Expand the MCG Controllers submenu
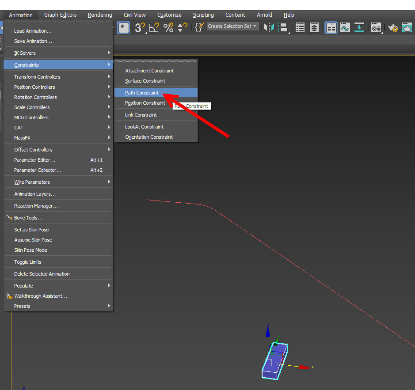 tap(58, 117)
